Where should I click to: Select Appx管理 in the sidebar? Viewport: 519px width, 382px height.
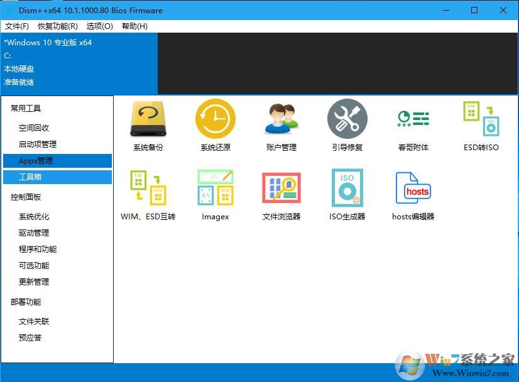tap(36, 161)
